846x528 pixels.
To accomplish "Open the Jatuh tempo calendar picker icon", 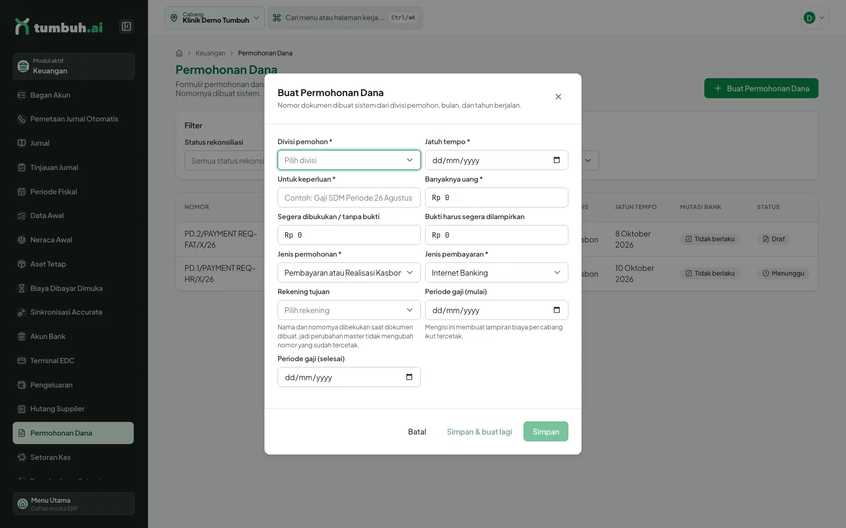I will [557, 160].
